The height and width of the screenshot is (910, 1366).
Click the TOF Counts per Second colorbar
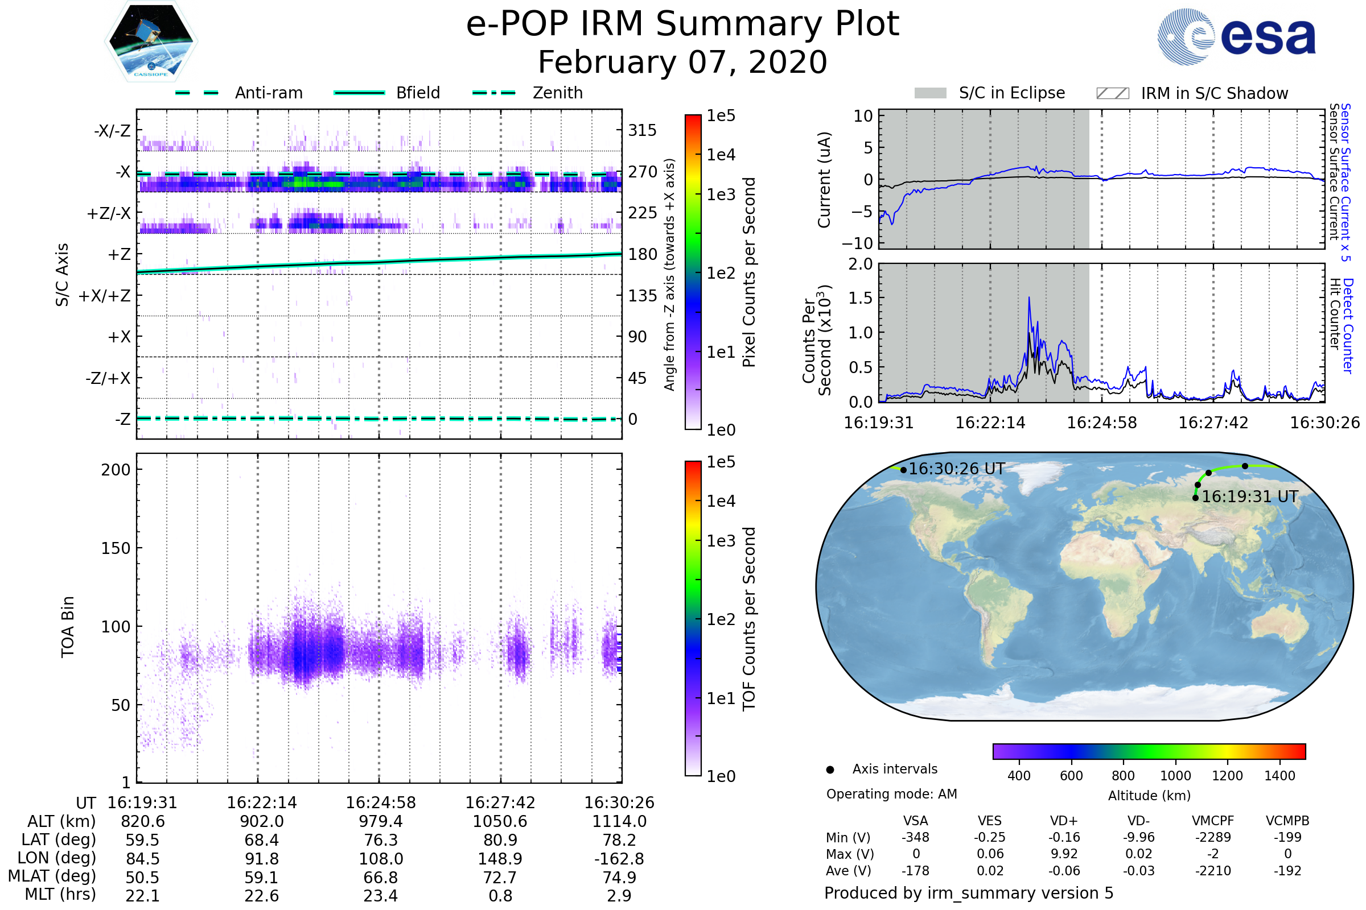pos(693,618)
